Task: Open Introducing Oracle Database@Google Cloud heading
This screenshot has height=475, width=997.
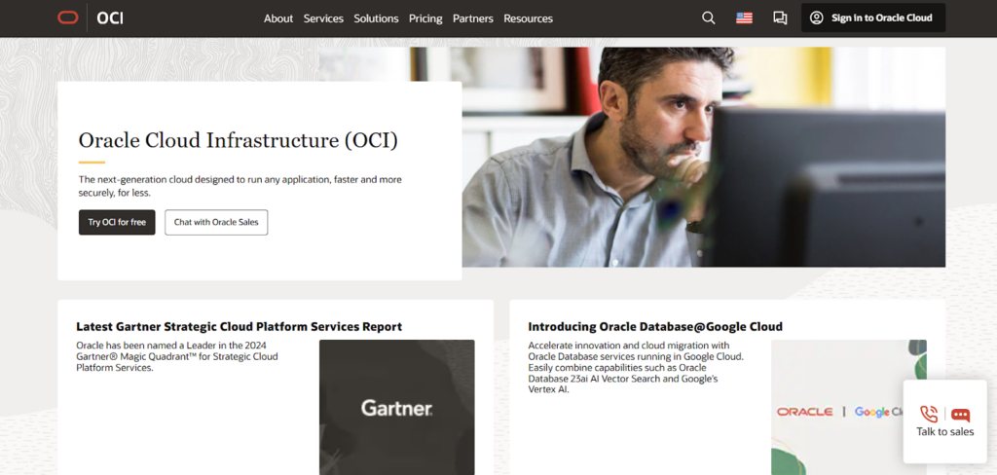Action: click(x=655, y=327)
